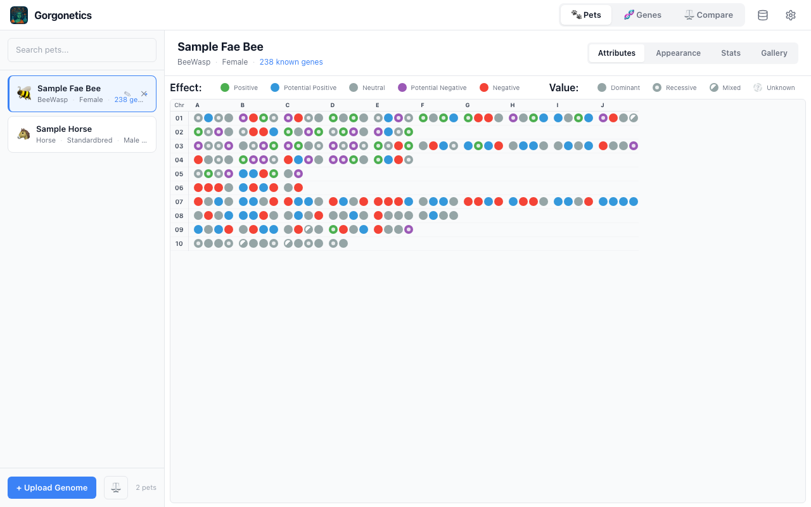Open the comparison scale icon near Upload Genome
This screenshot has height=507, width=811.
(115, 487)
